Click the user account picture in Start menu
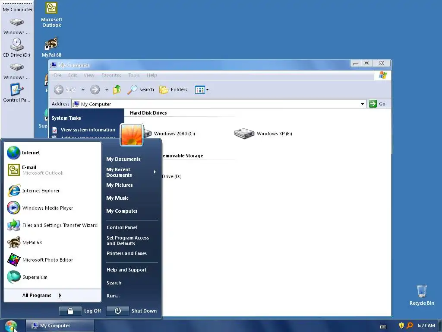Image resolution: width=442 pixels, height=332 pixels. point(132,135)
